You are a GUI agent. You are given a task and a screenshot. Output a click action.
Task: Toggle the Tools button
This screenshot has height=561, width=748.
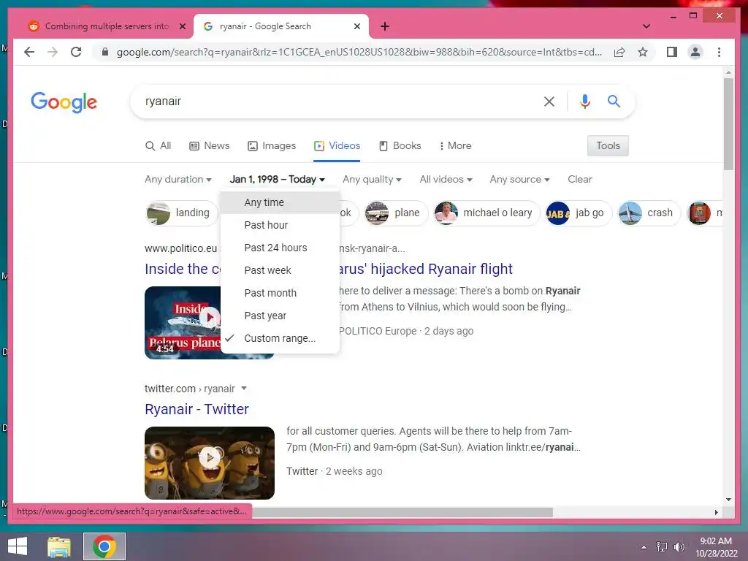point(608,145)
